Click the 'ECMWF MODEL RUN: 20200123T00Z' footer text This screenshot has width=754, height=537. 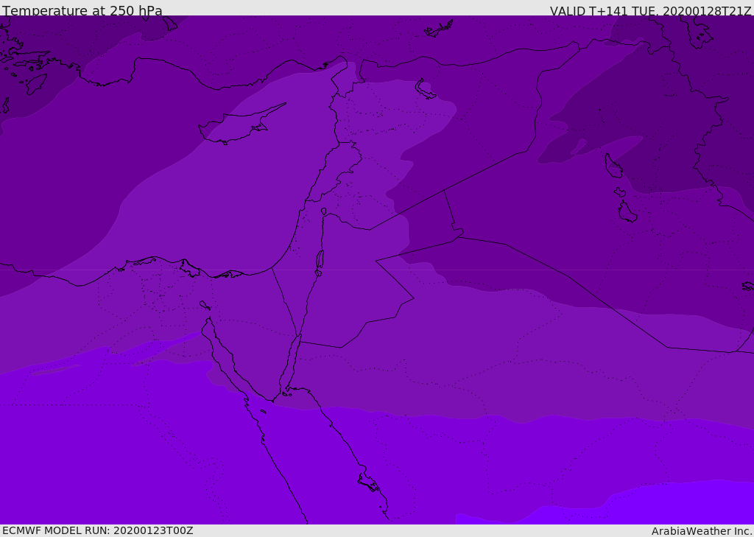click(98, 531)
